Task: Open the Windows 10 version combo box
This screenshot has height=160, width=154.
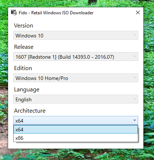Action: pos(76,35)
